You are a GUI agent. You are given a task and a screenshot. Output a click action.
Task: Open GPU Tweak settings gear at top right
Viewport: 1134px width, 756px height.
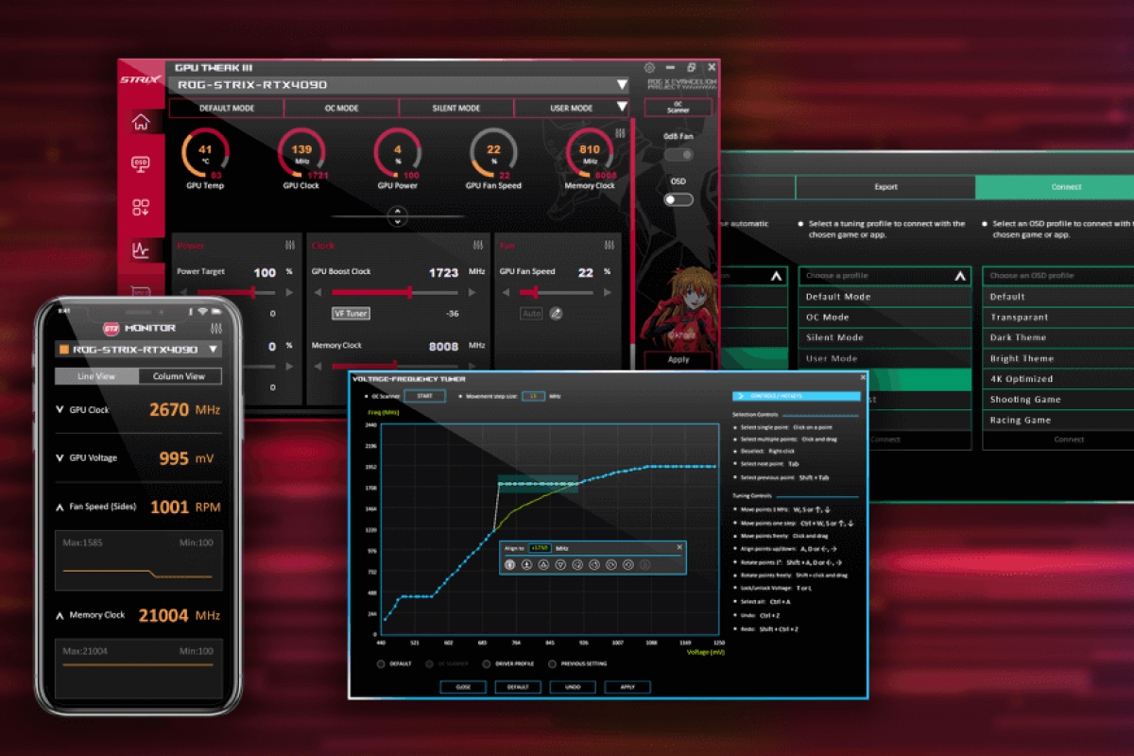[x=649, y=67]
